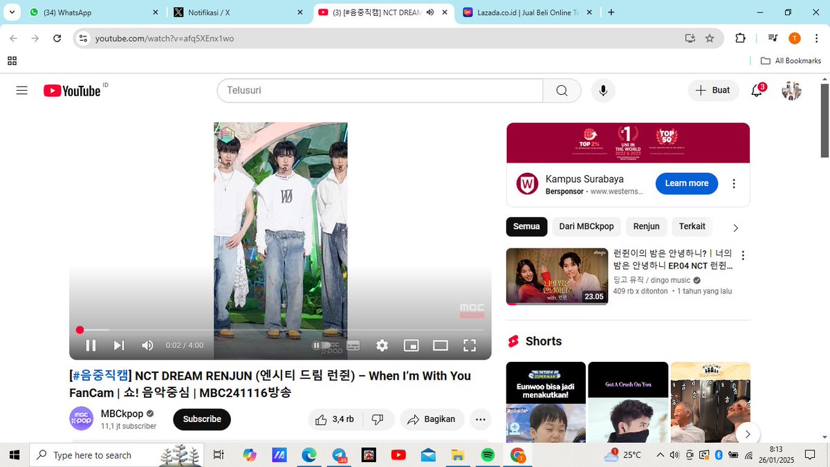The height and width of the screenshot is (467, 830).
Task: Skip to the next video
Action: click(119, 345)
